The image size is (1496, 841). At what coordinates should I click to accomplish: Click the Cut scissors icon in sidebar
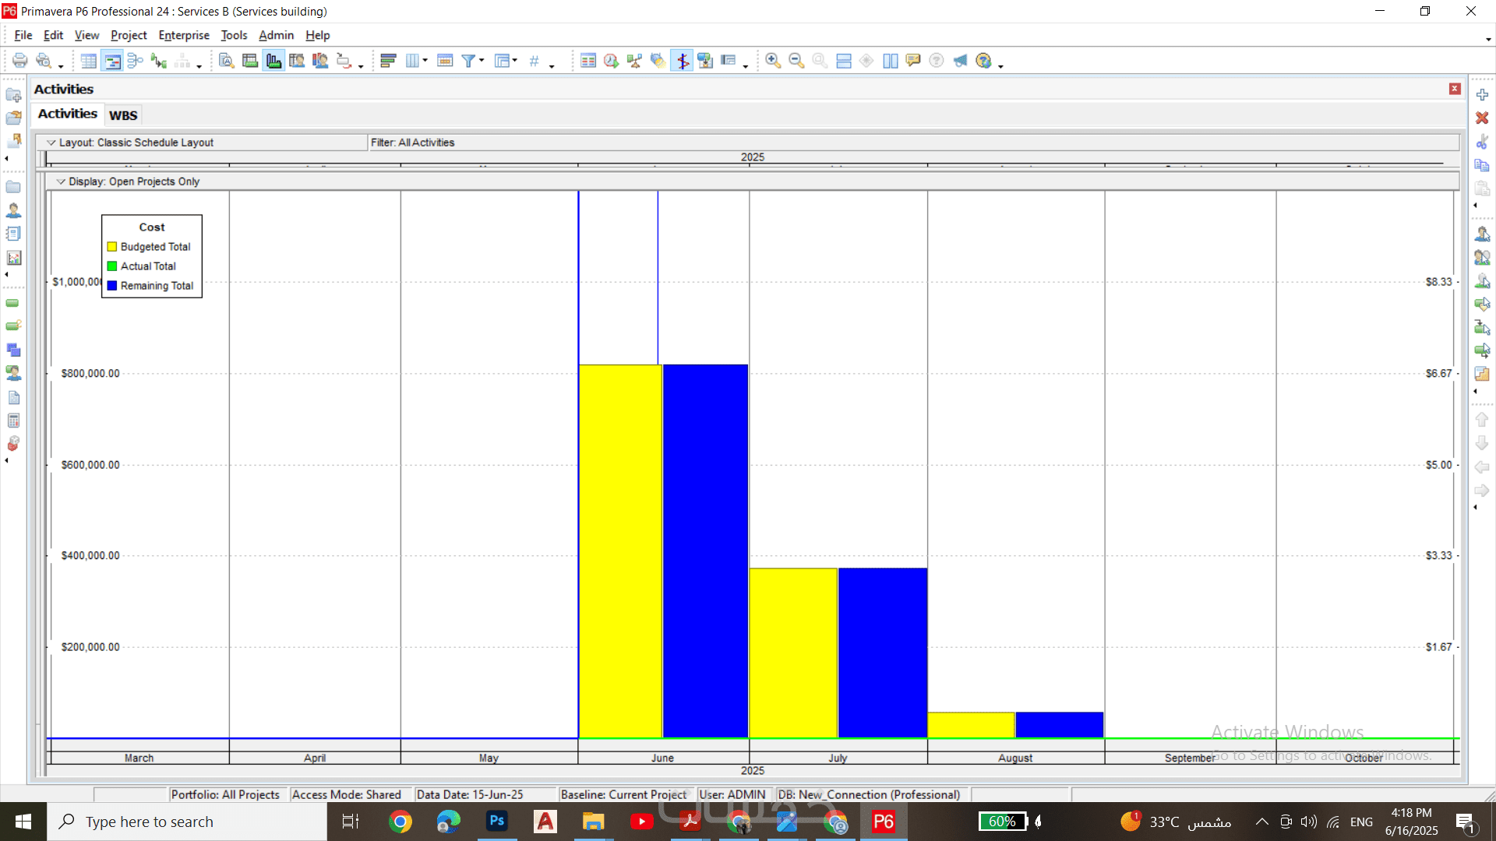coord(1482,142)
